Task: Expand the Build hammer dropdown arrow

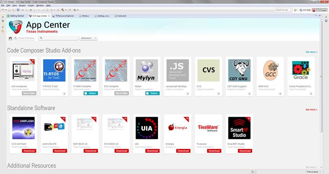Action: 65,10
